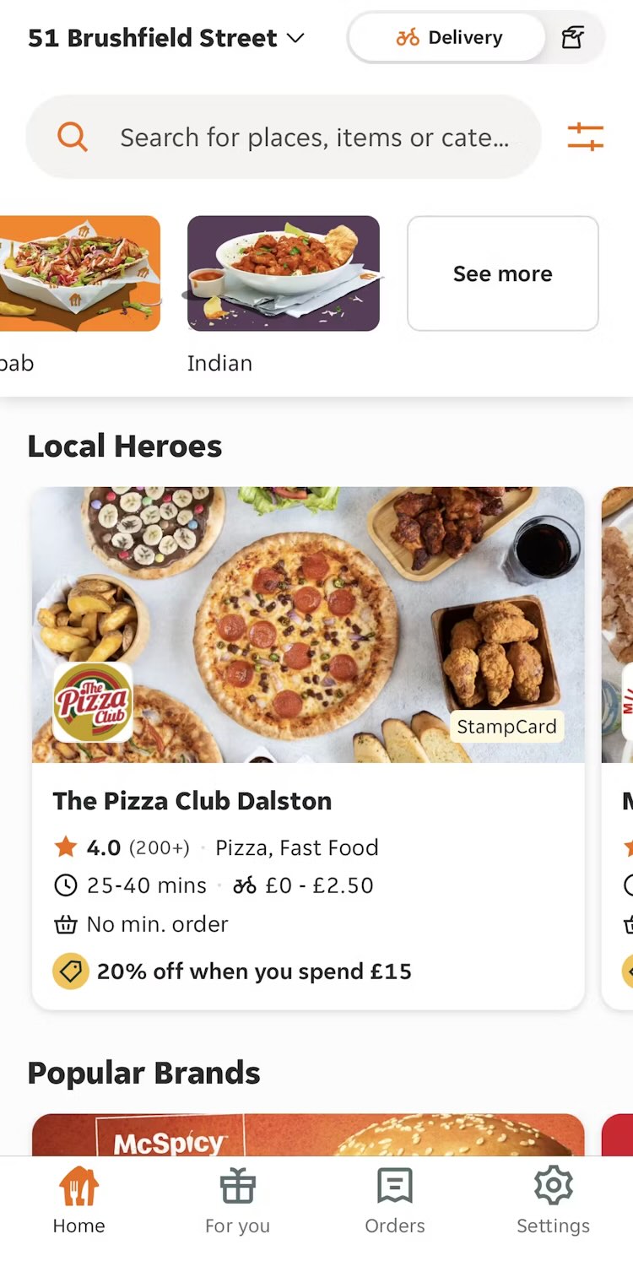633x1261 pixels.
Task: Select the Indian cuisine thumbnail
Action: 284,273
